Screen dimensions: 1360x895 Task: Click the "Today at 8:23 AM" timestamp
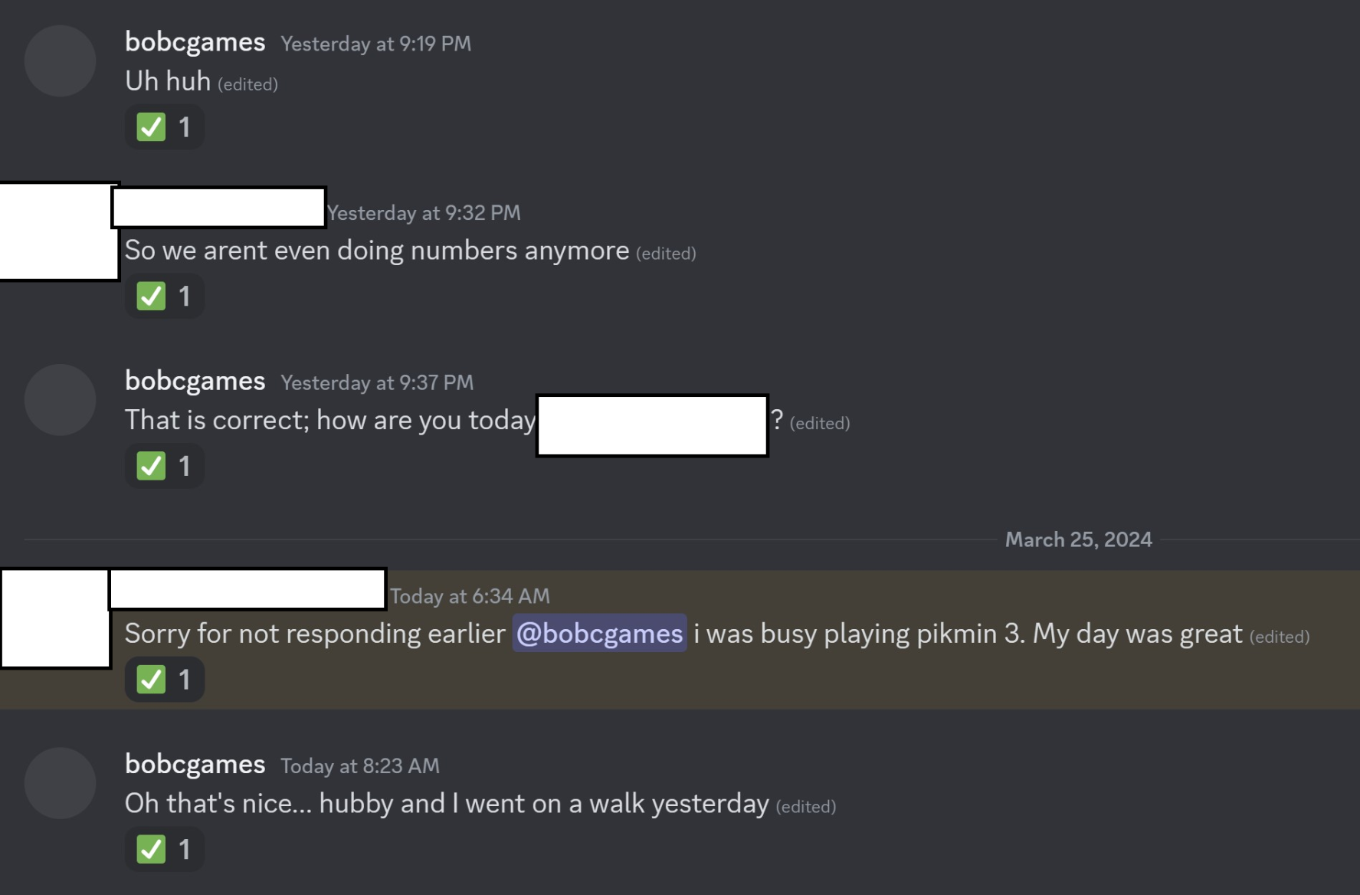pyautogui.click(x=360, y=766)
